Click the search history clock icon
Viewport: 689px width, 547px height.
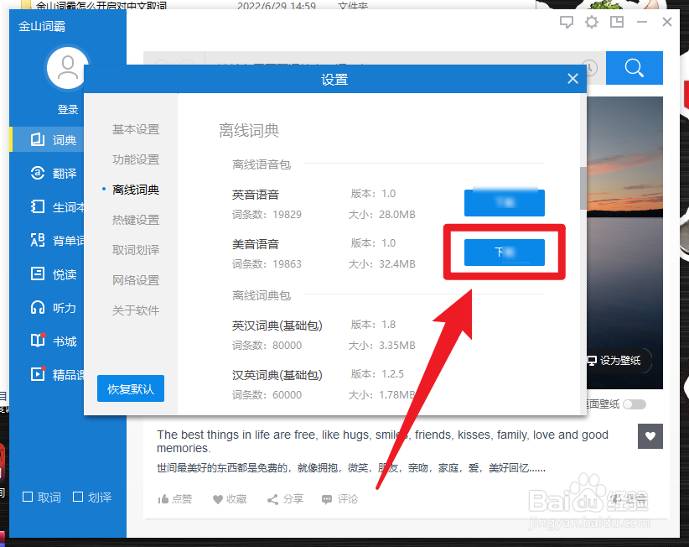pyautogui.click(x=591, y=68)
